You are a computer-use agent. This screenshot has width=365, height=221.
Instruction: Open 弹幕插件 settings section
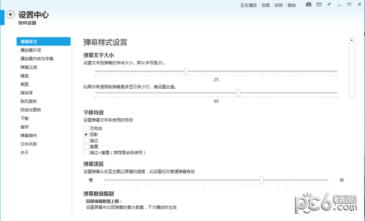tap(29, 135)
